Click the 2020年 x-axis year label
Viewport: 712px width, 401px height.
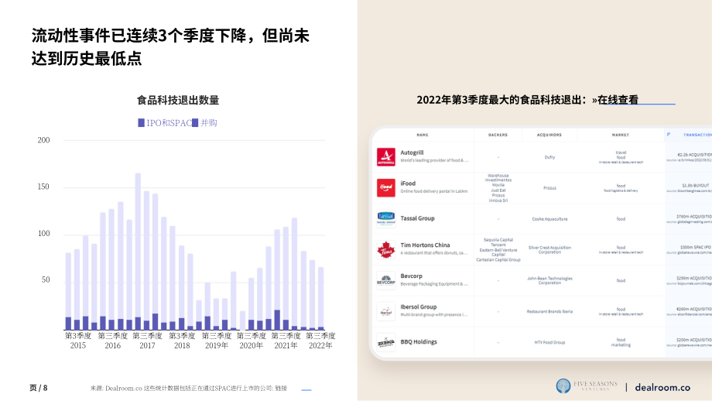pos(251,345)
